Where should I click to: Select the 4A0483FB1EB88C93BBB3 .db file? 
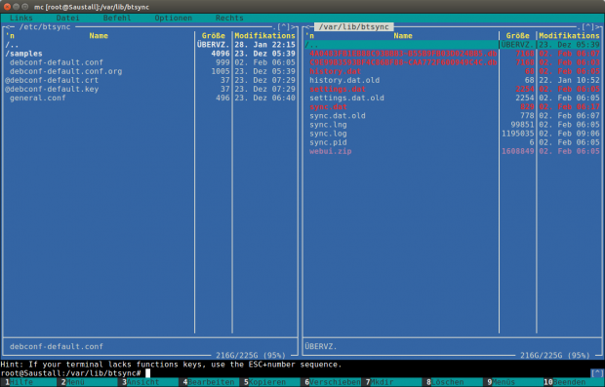pyautogui.click(x=452, y=54)
